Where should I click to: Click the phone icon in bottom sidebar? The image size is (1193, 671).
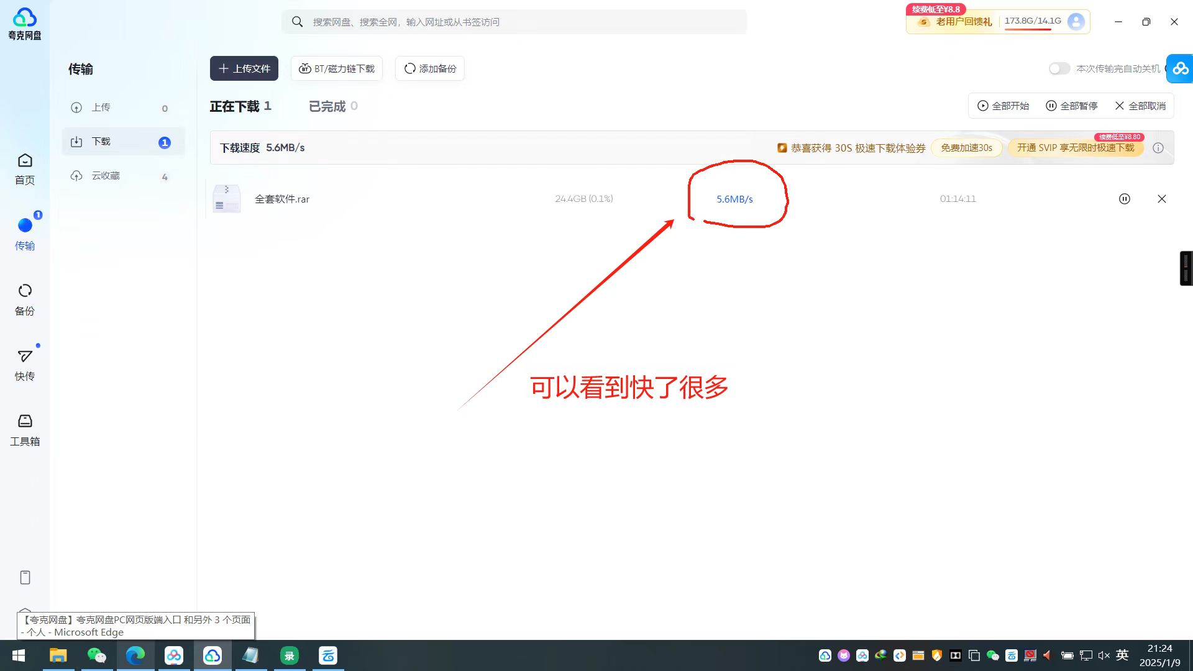pyautogui.click(x=25, y=577)
